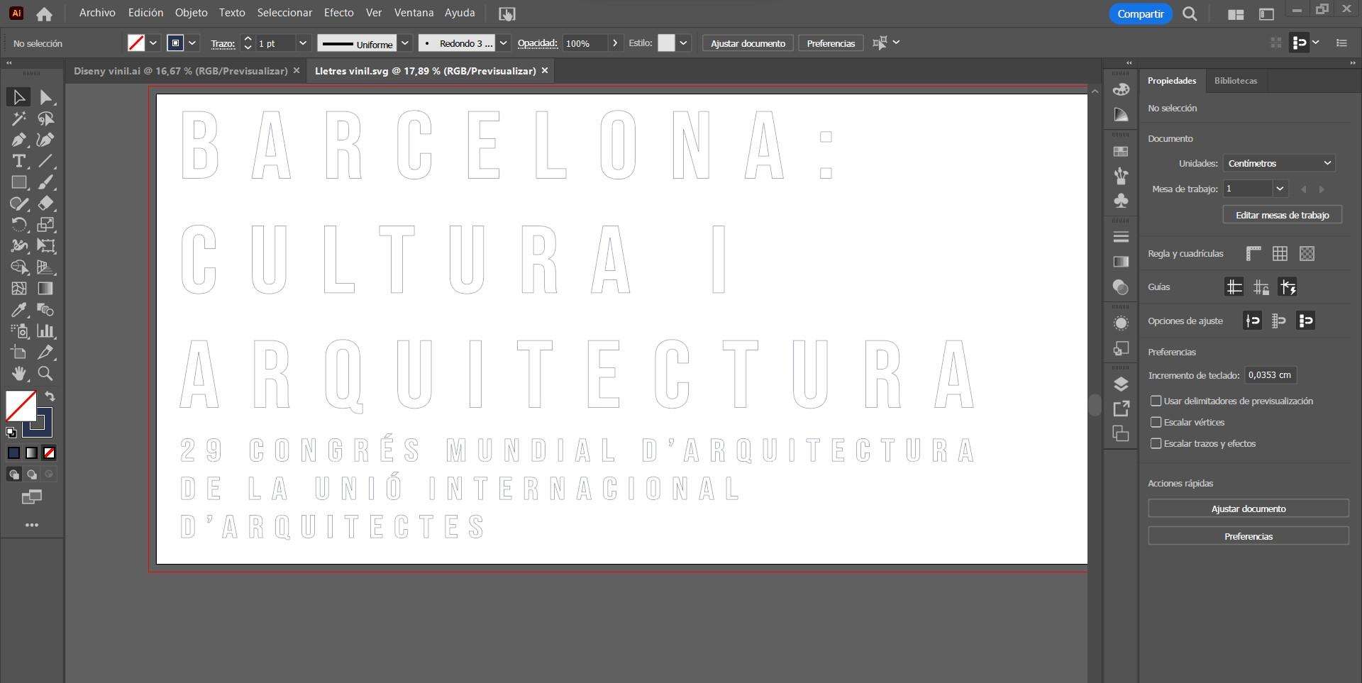Select the Line Segment tool

pos(46,161)
